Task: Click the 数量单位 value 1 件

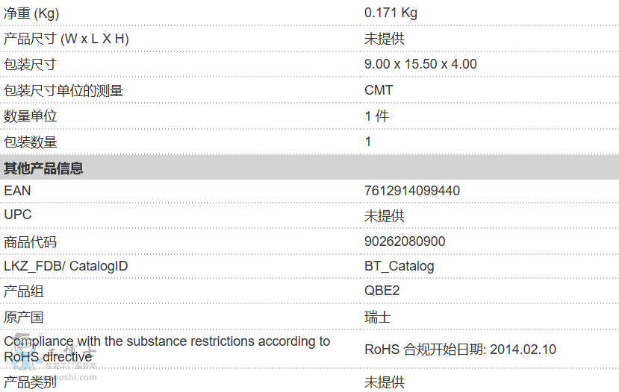Action: pyautogui.click(x=376, y=116)
